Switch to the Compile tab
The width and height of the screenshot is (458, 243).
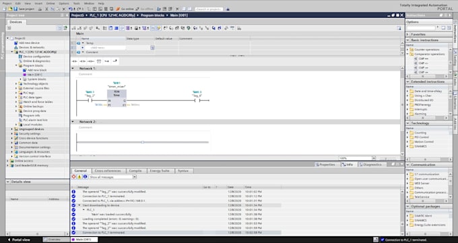135,170
